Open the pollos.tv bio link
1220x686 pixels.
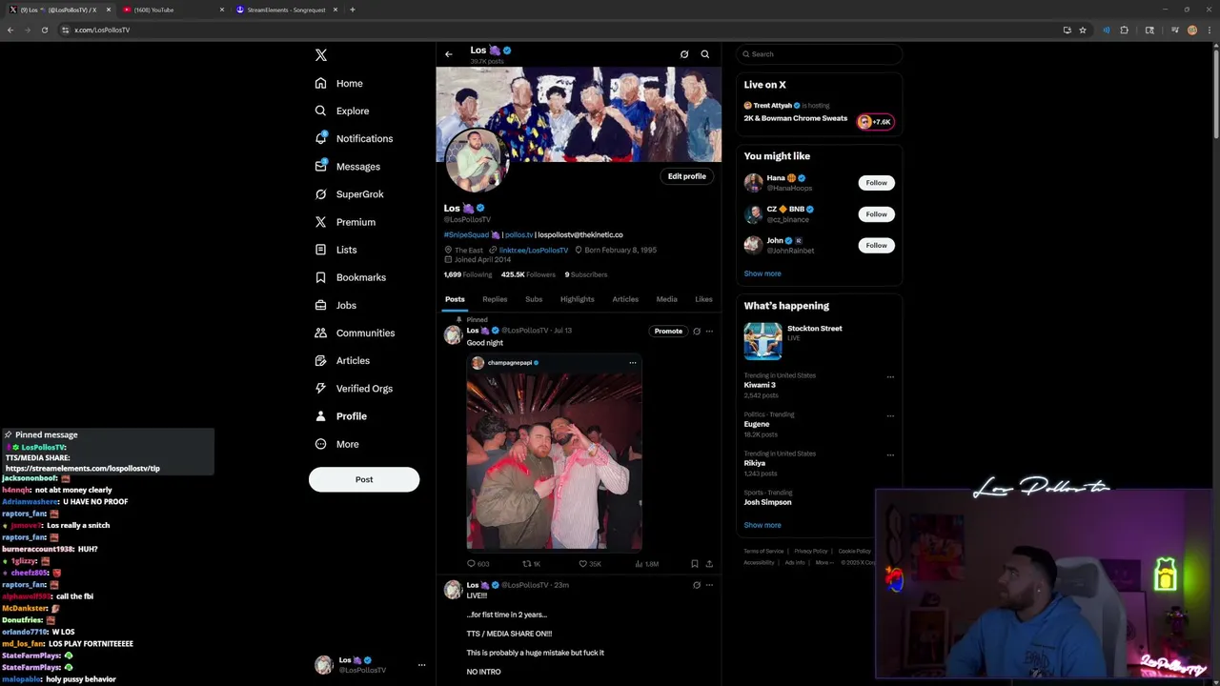[x=518, y=234]
